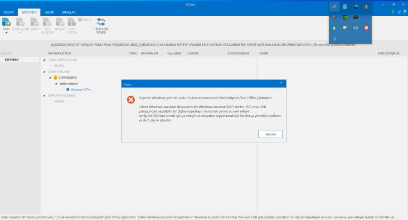Click the UNUT forget button

pos(85,20)
